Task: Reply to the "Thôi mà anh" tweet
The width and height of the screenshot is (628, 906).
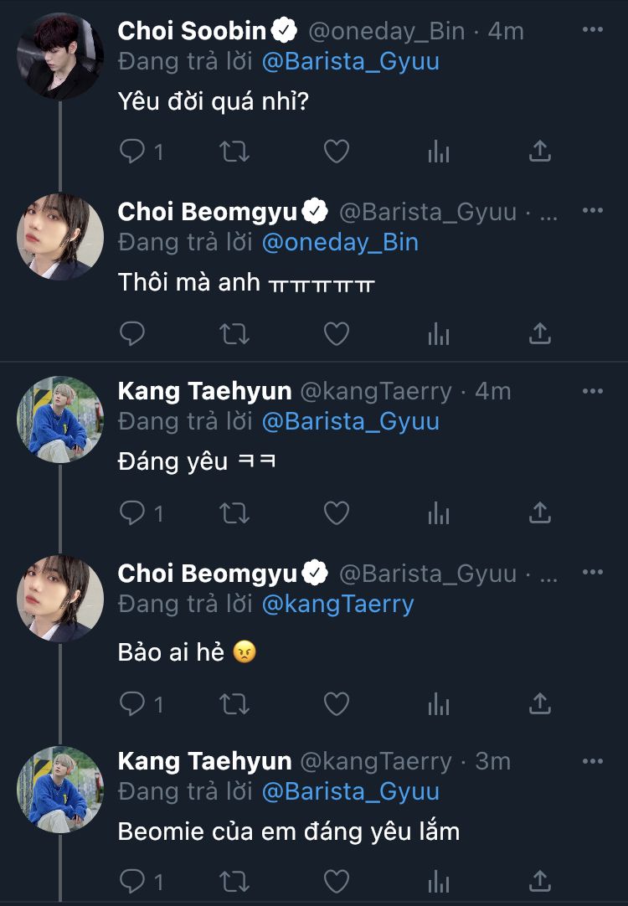Action: click(133, 334)
